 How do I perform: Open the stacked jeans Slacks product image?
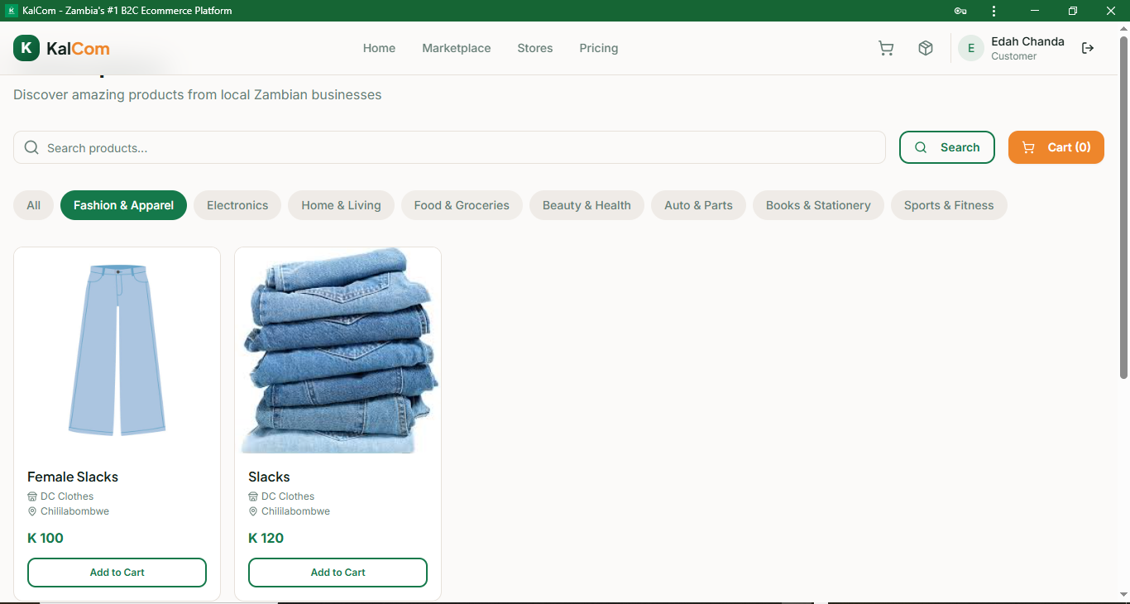(338, 351)
